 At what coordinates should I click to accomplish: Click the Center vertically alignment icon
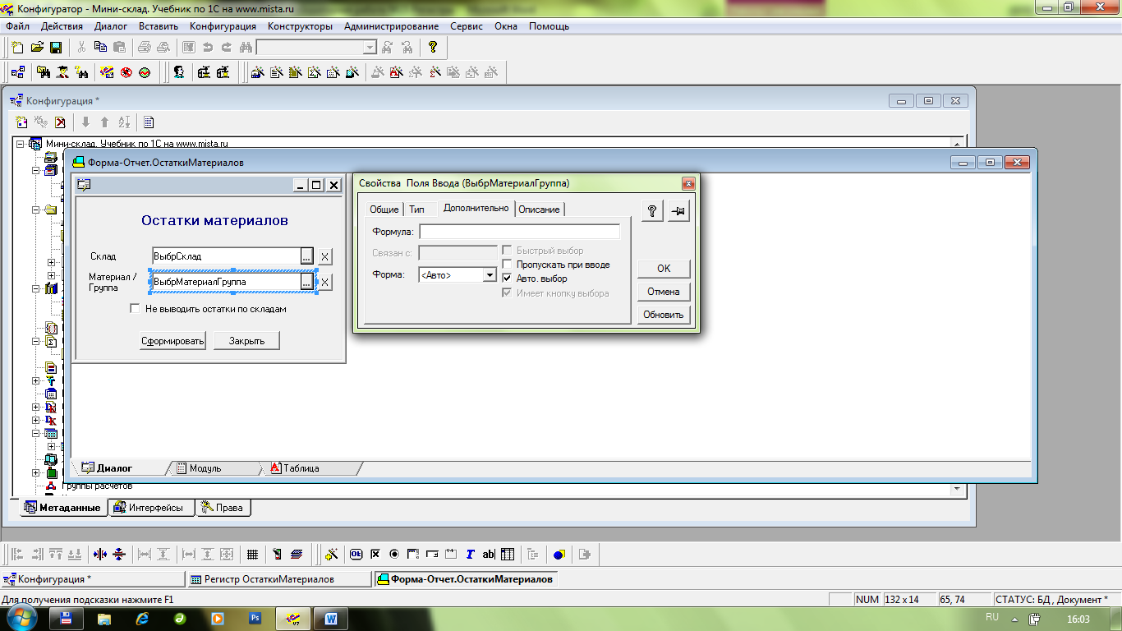(119, 555)
